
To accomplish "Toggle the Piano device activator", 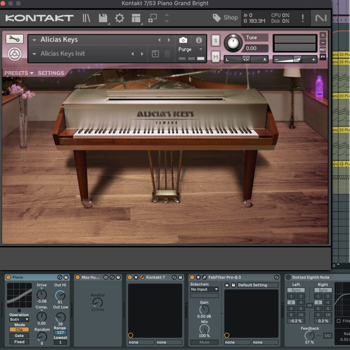I will coord(8,277).
